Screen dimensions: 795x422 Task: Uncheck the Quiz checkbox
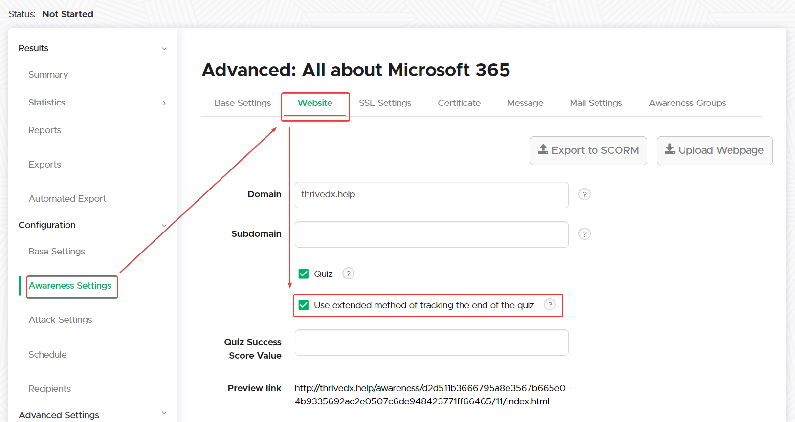(x=304, y=274)
